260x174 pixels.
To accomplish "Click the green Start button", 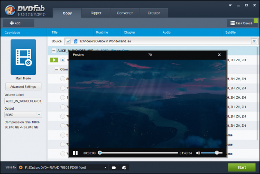I will [x=242, y=167].
